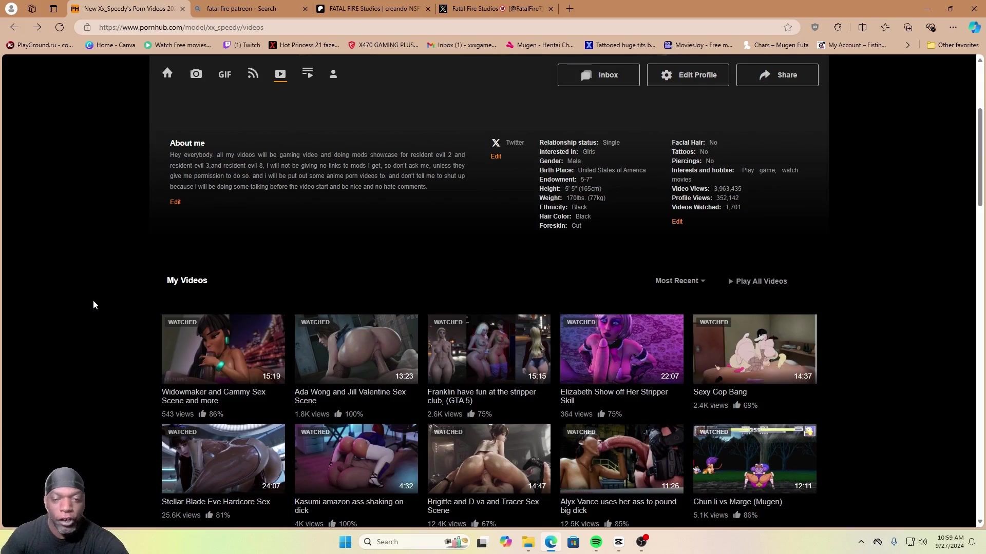The height and width of the screenshot is (554, 986).
Task: Open the Photos camera icon tab
Action: pyautogui.click(x=196, y=74)
